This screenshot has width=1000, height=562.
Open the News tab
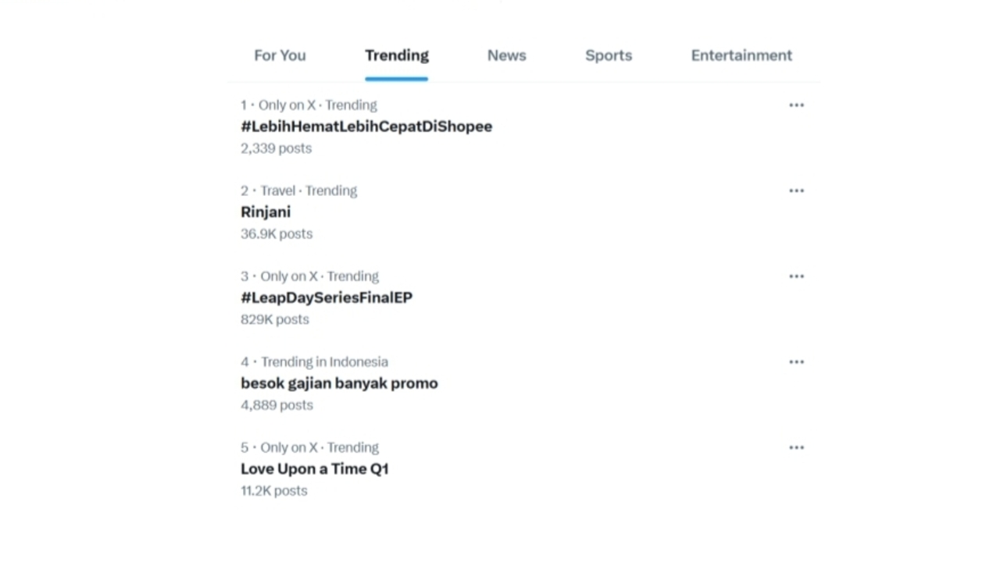point(507,55)
